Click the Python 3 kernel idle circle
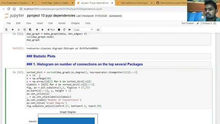This screenshot has height=124, width=220. point(214,23)
